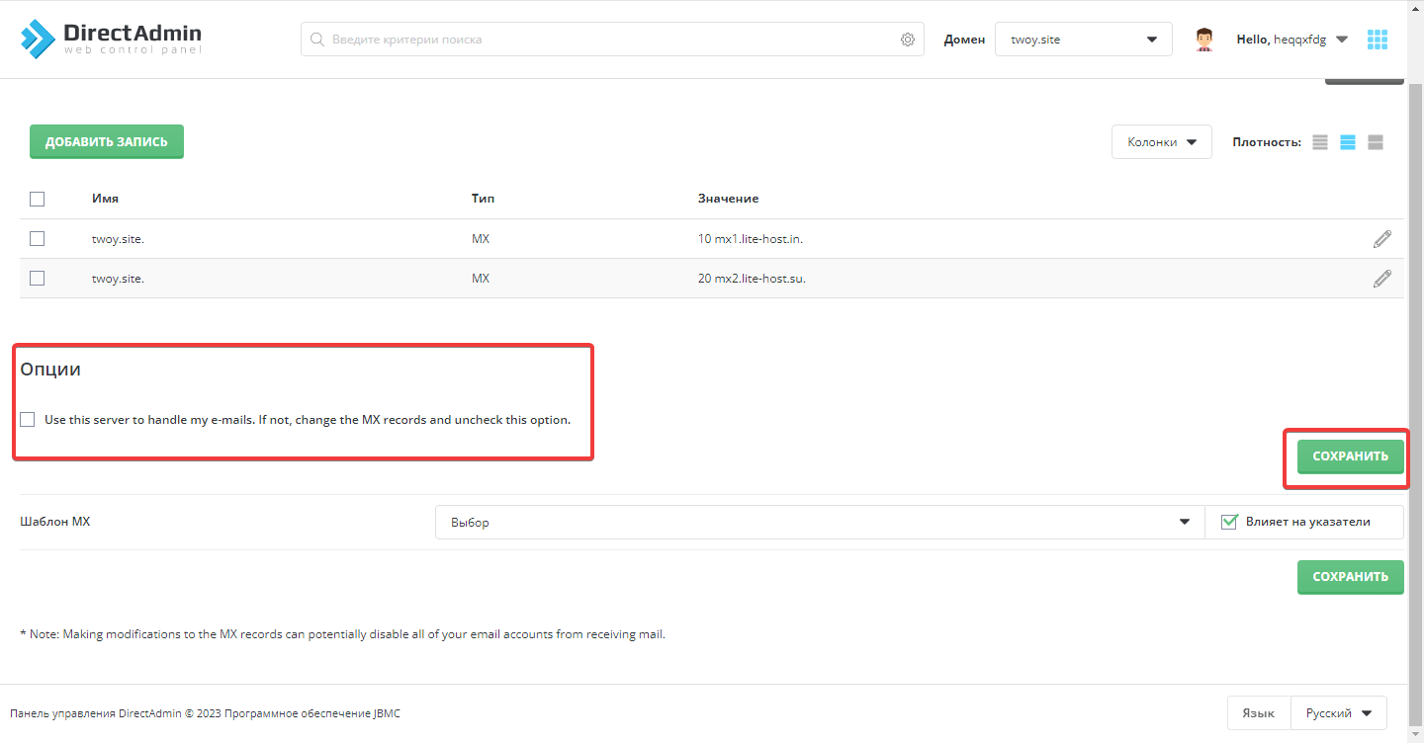Edit the mx2.lite-host.su. record with pencil
Viewport: 1424px width, 743px height.
(x=1382, y=279)
